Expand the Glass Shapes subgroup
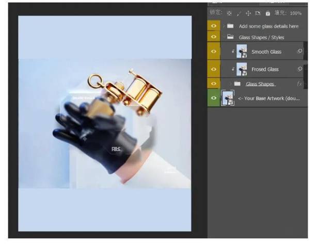316x244 pixels. pos(230,84)
